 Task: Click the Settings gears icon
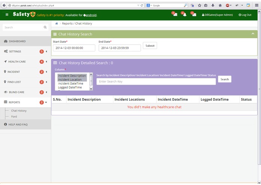[x=6, y=51]
